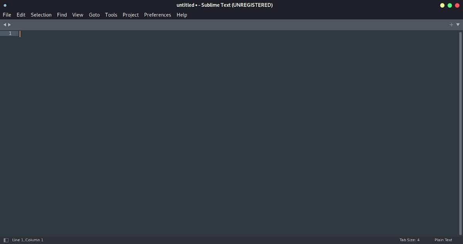Click into the editor on line 1
The image size is (463, 244).
(238, 34)
